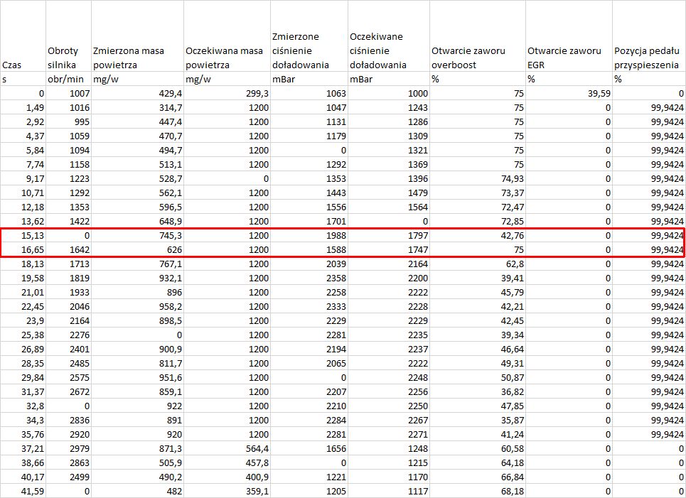Select the 'Otwarcie zaworu overboost' header
Screen dimensions: 686x498
click(478, 36)
